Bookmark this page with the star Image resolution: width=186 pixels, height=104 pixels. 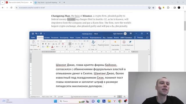(x=153, y=8)
